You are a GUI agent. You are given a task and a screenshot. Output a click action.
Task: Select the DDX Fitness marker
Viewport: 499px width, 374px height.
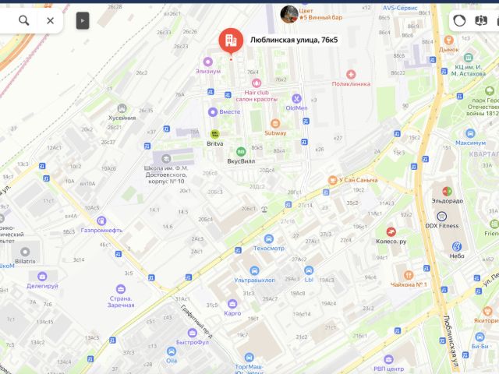[x=442, y=217]
